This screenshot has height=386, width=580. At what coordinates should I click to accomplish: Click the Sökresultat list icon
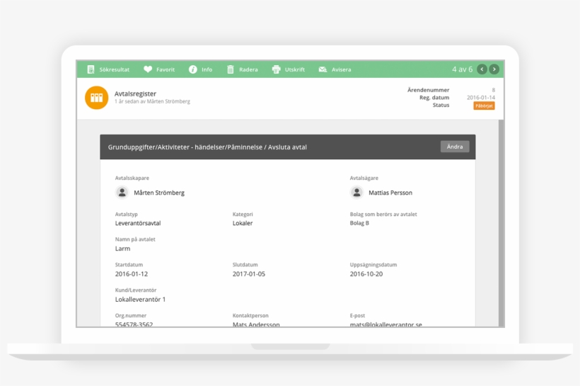(x=91, y=69)
